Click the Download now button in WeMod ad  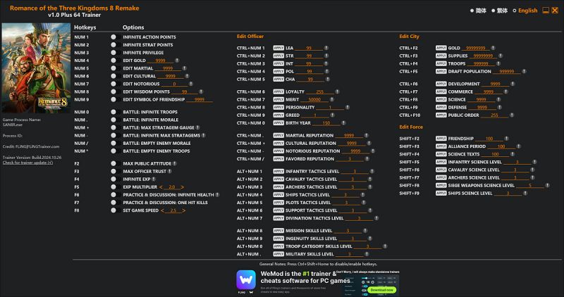tap(381, 290)
